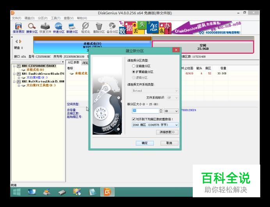This screenshot has width=270, height=207.
Task: Toggle align to sector multiple checkbox
Action: click(133, 119)
